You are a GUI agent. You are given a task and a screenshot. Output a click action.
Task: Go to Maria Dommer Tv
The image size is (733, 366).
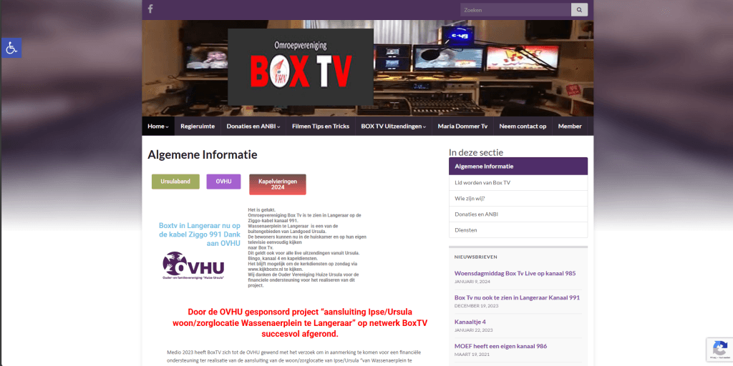point(462,127)
